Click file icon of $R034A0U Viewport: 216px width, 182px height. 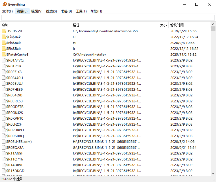tap(4, 78)
